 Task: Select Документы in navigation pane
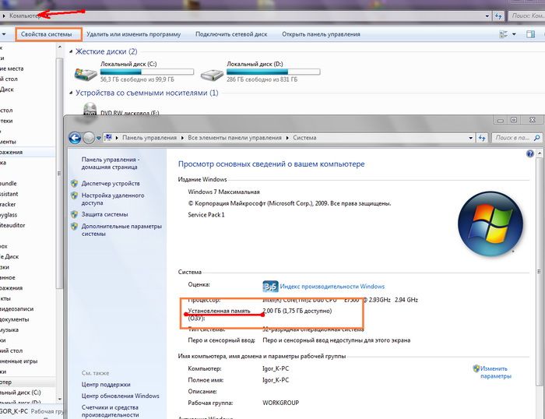tap(15, 319)
